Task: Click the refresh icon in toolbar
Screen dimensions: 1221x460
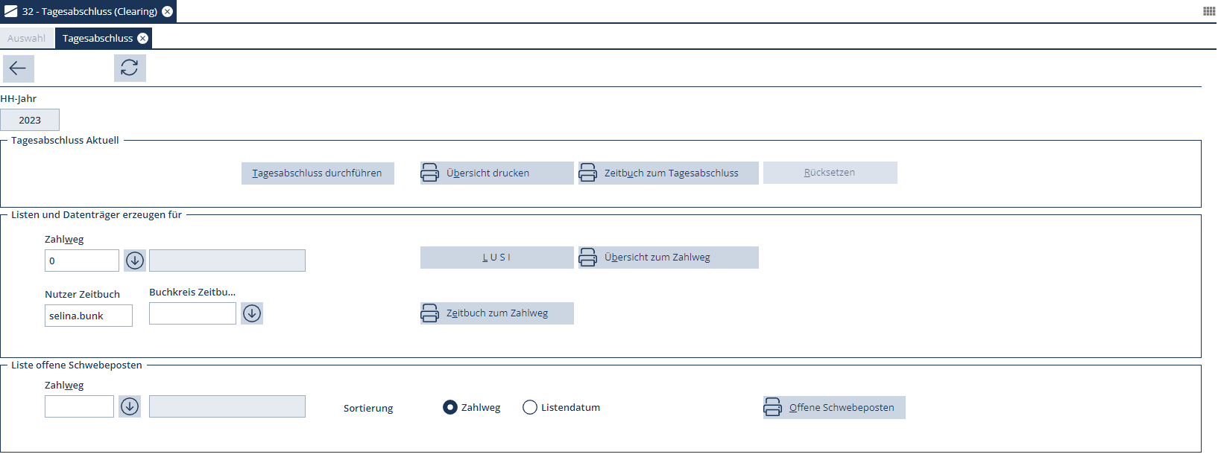Action: 130,68
